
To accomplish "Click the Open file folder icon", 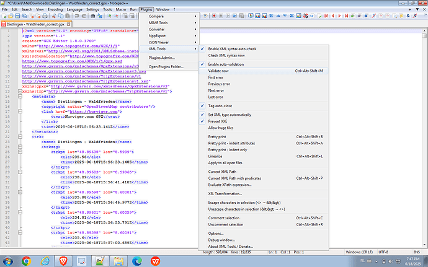I will pyautogui.click(x=11, y=16).
